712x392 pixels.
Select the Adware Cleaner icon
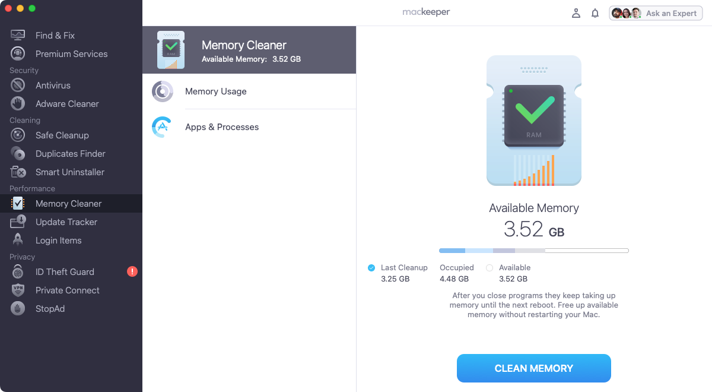(x=18, y=103)
